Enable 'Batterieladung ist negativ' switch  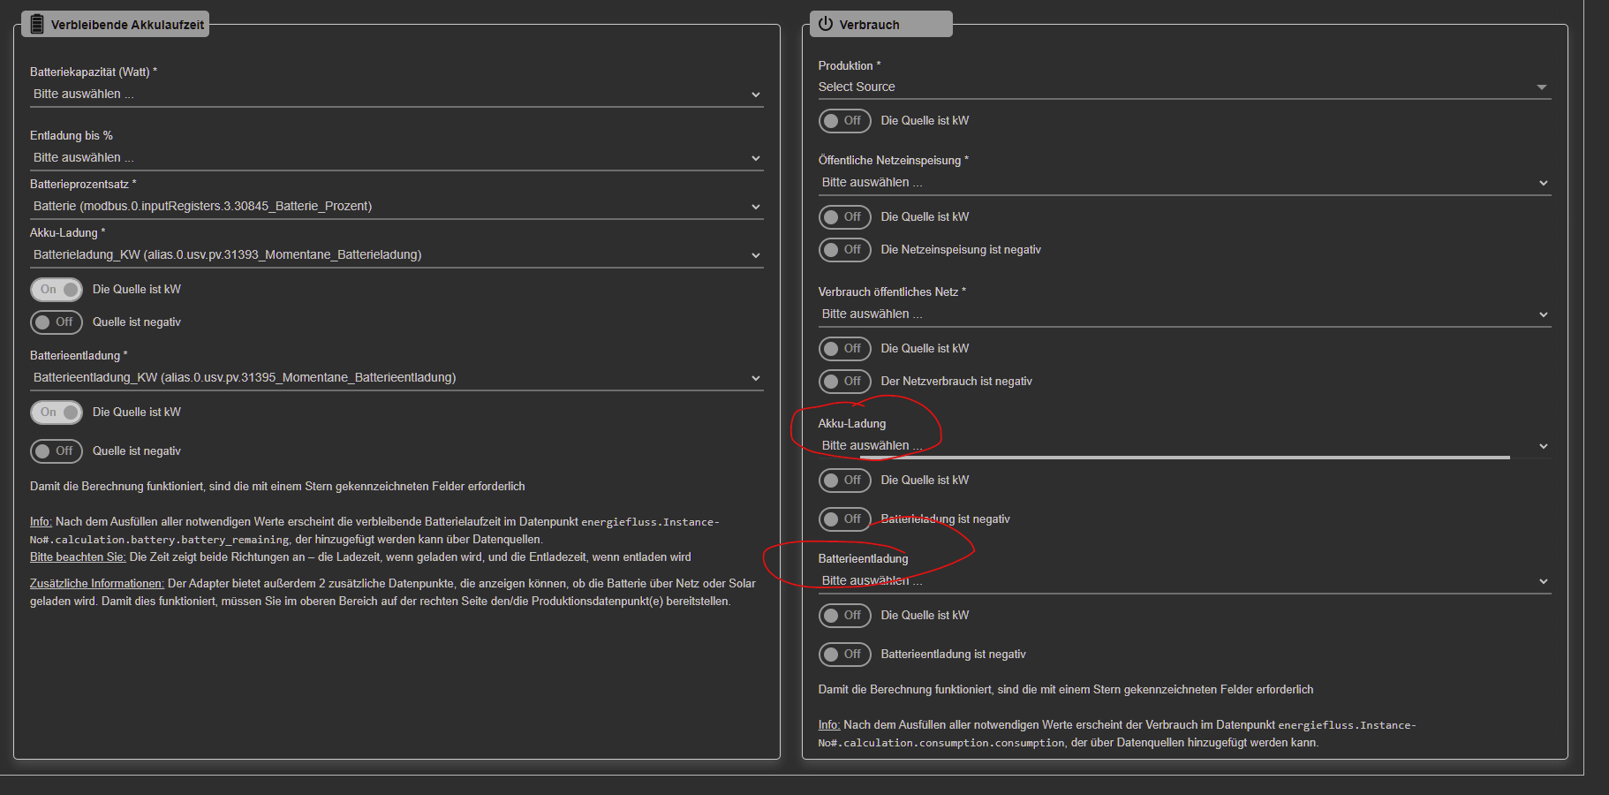845,519
